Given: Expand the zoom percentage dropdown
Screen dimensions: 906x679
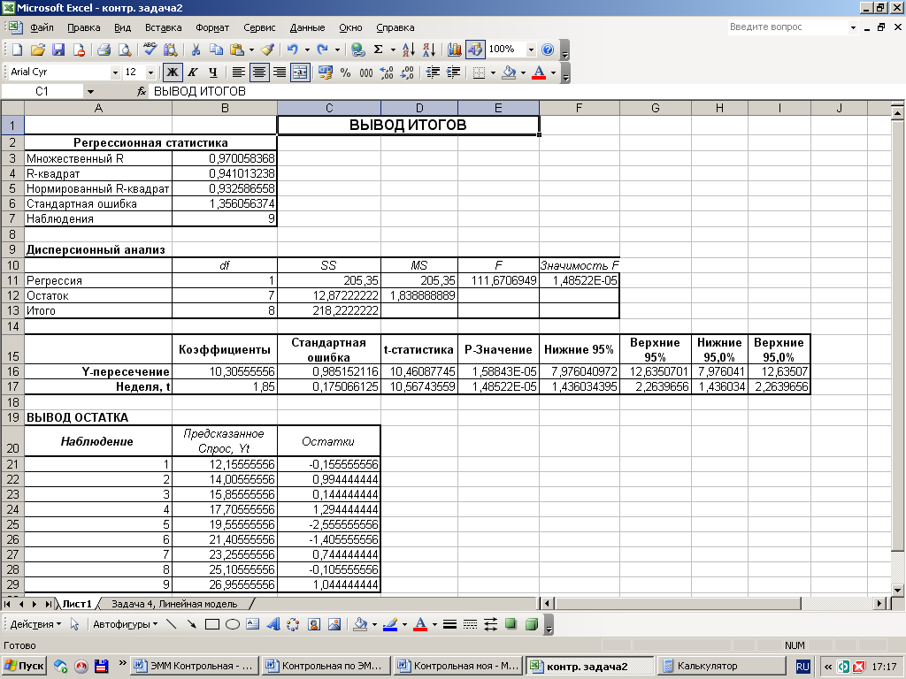Looking at the screenshot, I should [531, 50].
